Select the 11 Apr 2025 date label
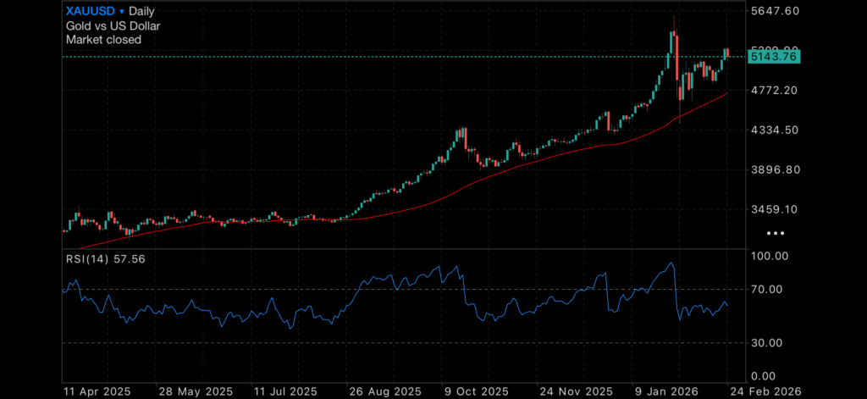The width and height of the screenshot is (867, 399). point(97,392)
